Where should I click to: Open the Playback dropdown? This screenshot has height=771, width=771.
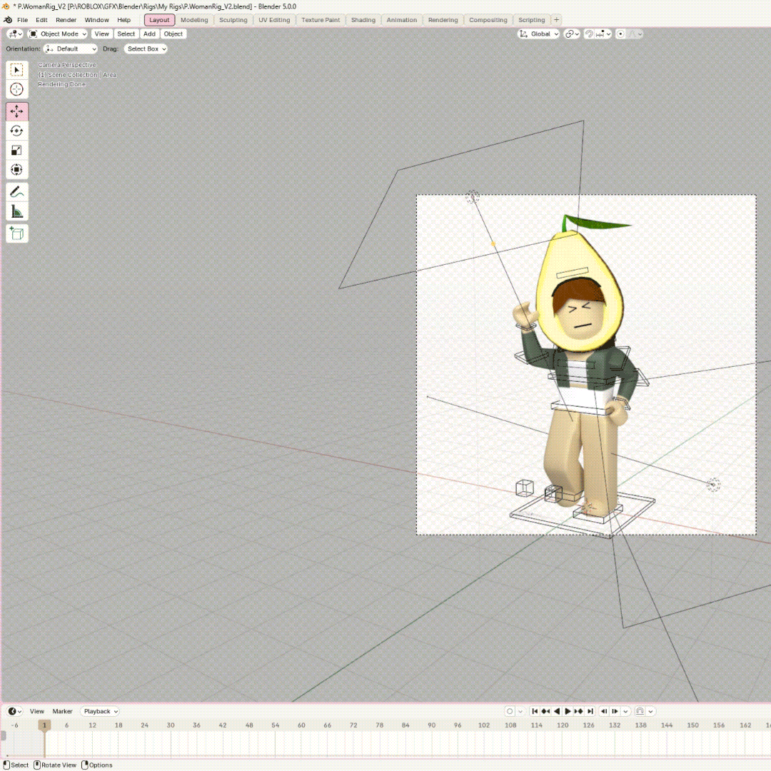(x=101, y=711)
